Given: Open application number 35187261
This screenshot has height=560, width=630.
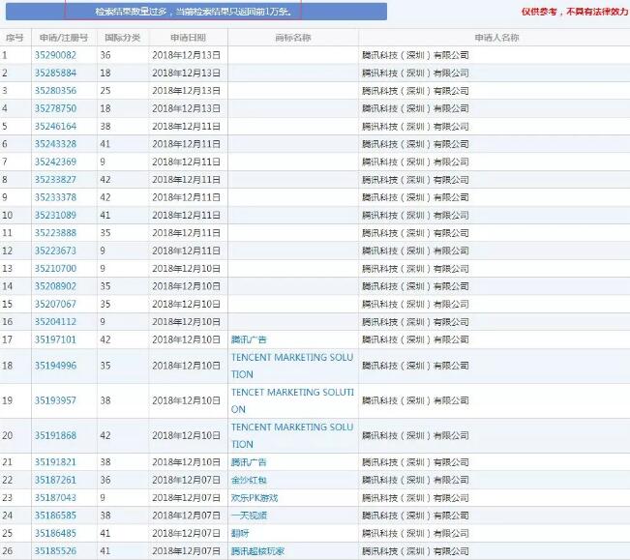Looking at the screenshot, I should [55, 480].
